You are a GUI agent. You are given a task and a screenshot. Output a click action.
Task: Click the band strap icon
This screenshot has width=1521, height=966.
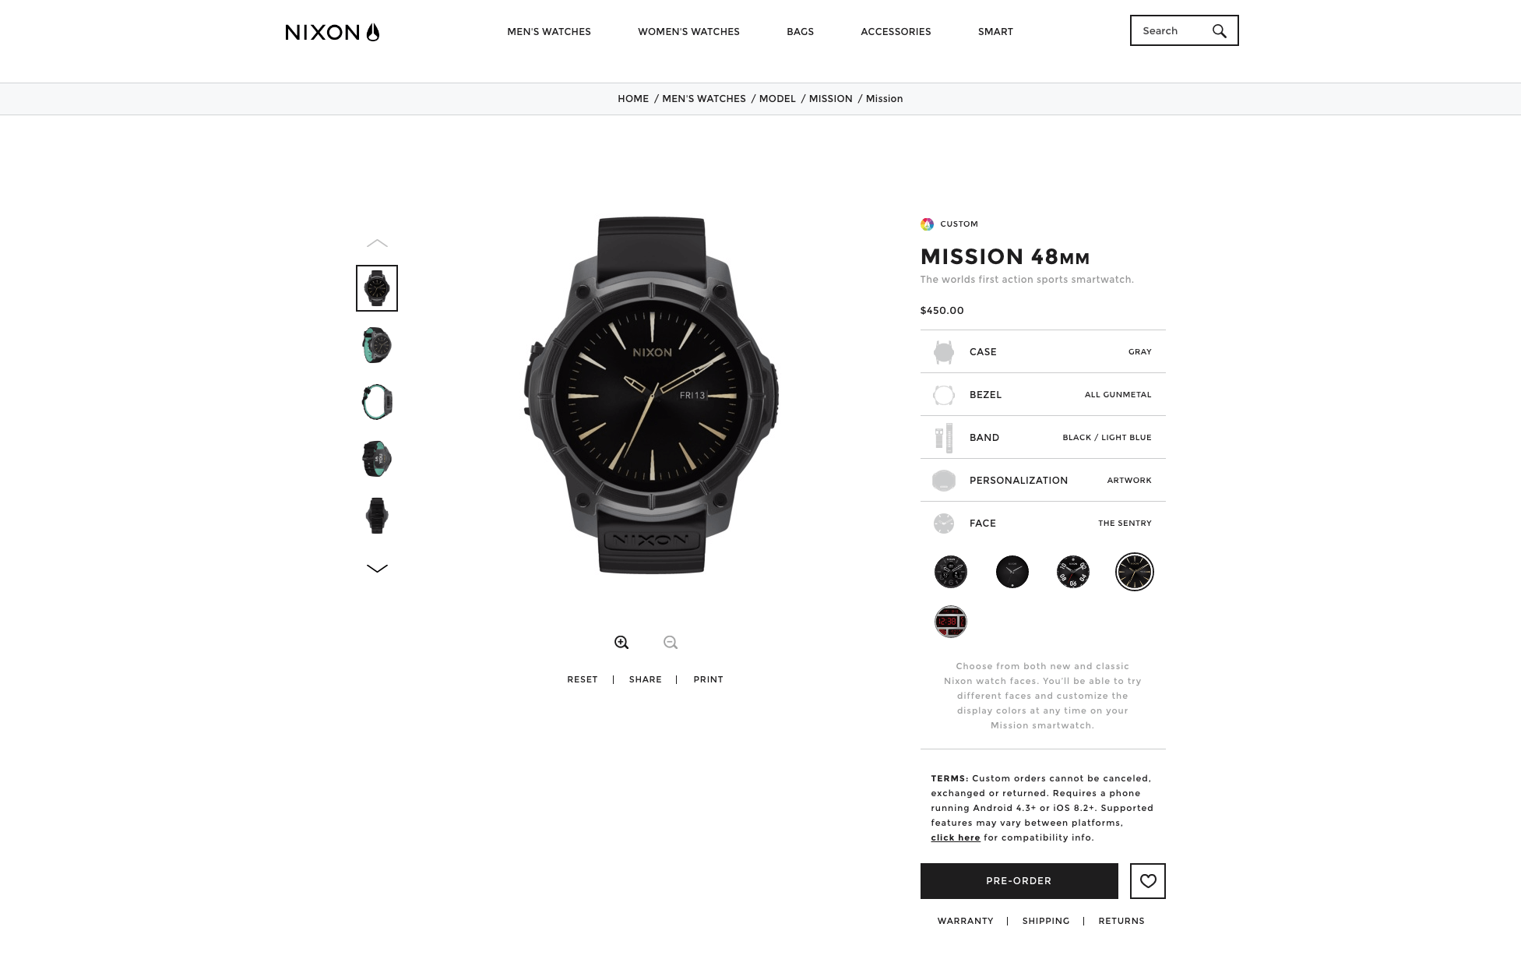pyautogui.click(x=943, y=438)
